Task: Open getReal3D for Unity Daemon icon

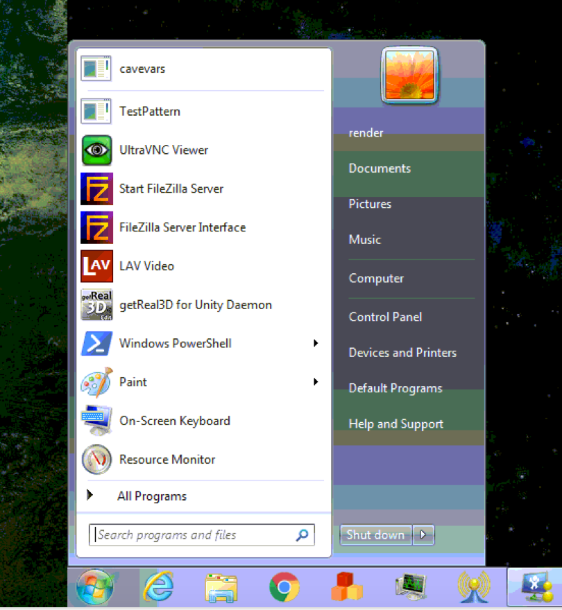Action: (x=96, y=305)
